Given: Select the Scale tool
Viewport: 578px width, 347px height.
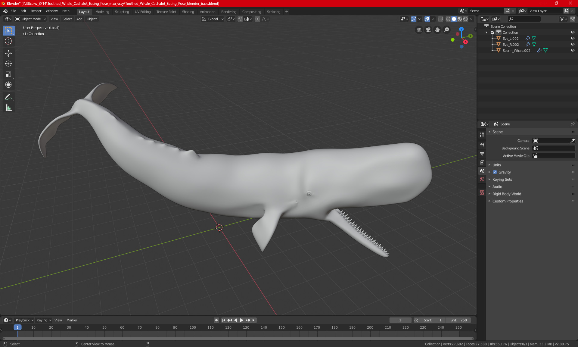Looking at the screenshot, I should coord(8,74).
